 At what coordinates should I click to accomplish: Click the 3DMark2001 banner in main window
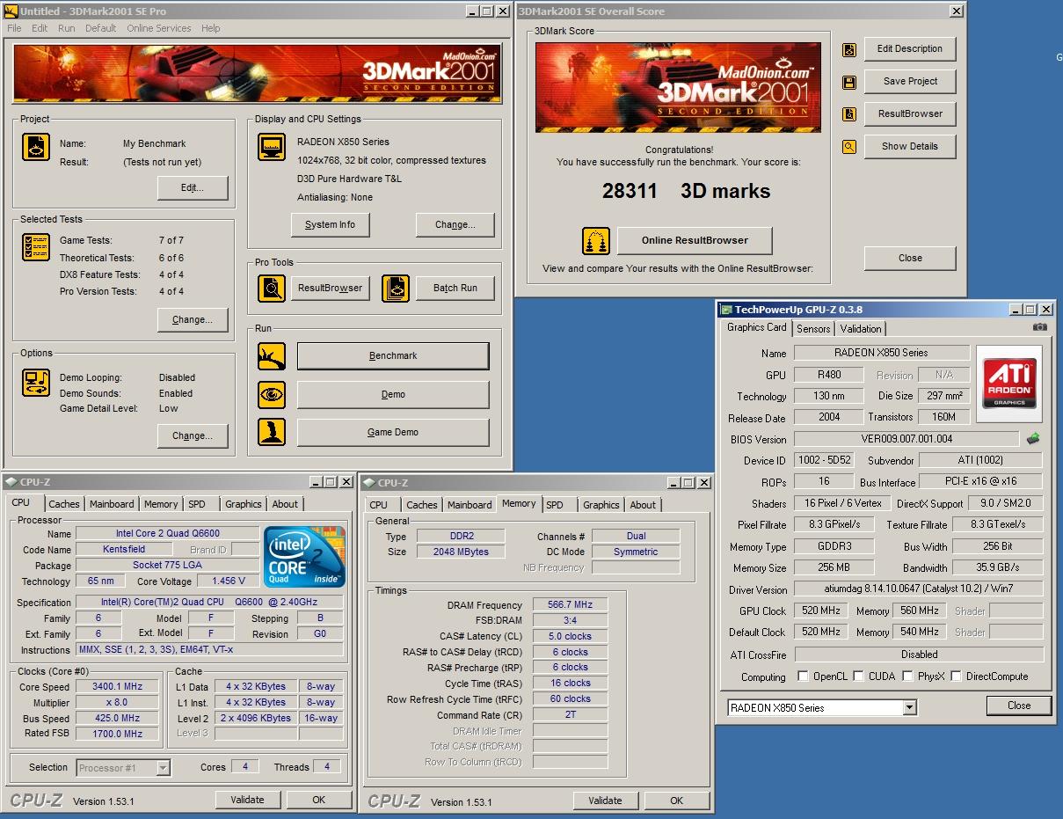[257, 74]
